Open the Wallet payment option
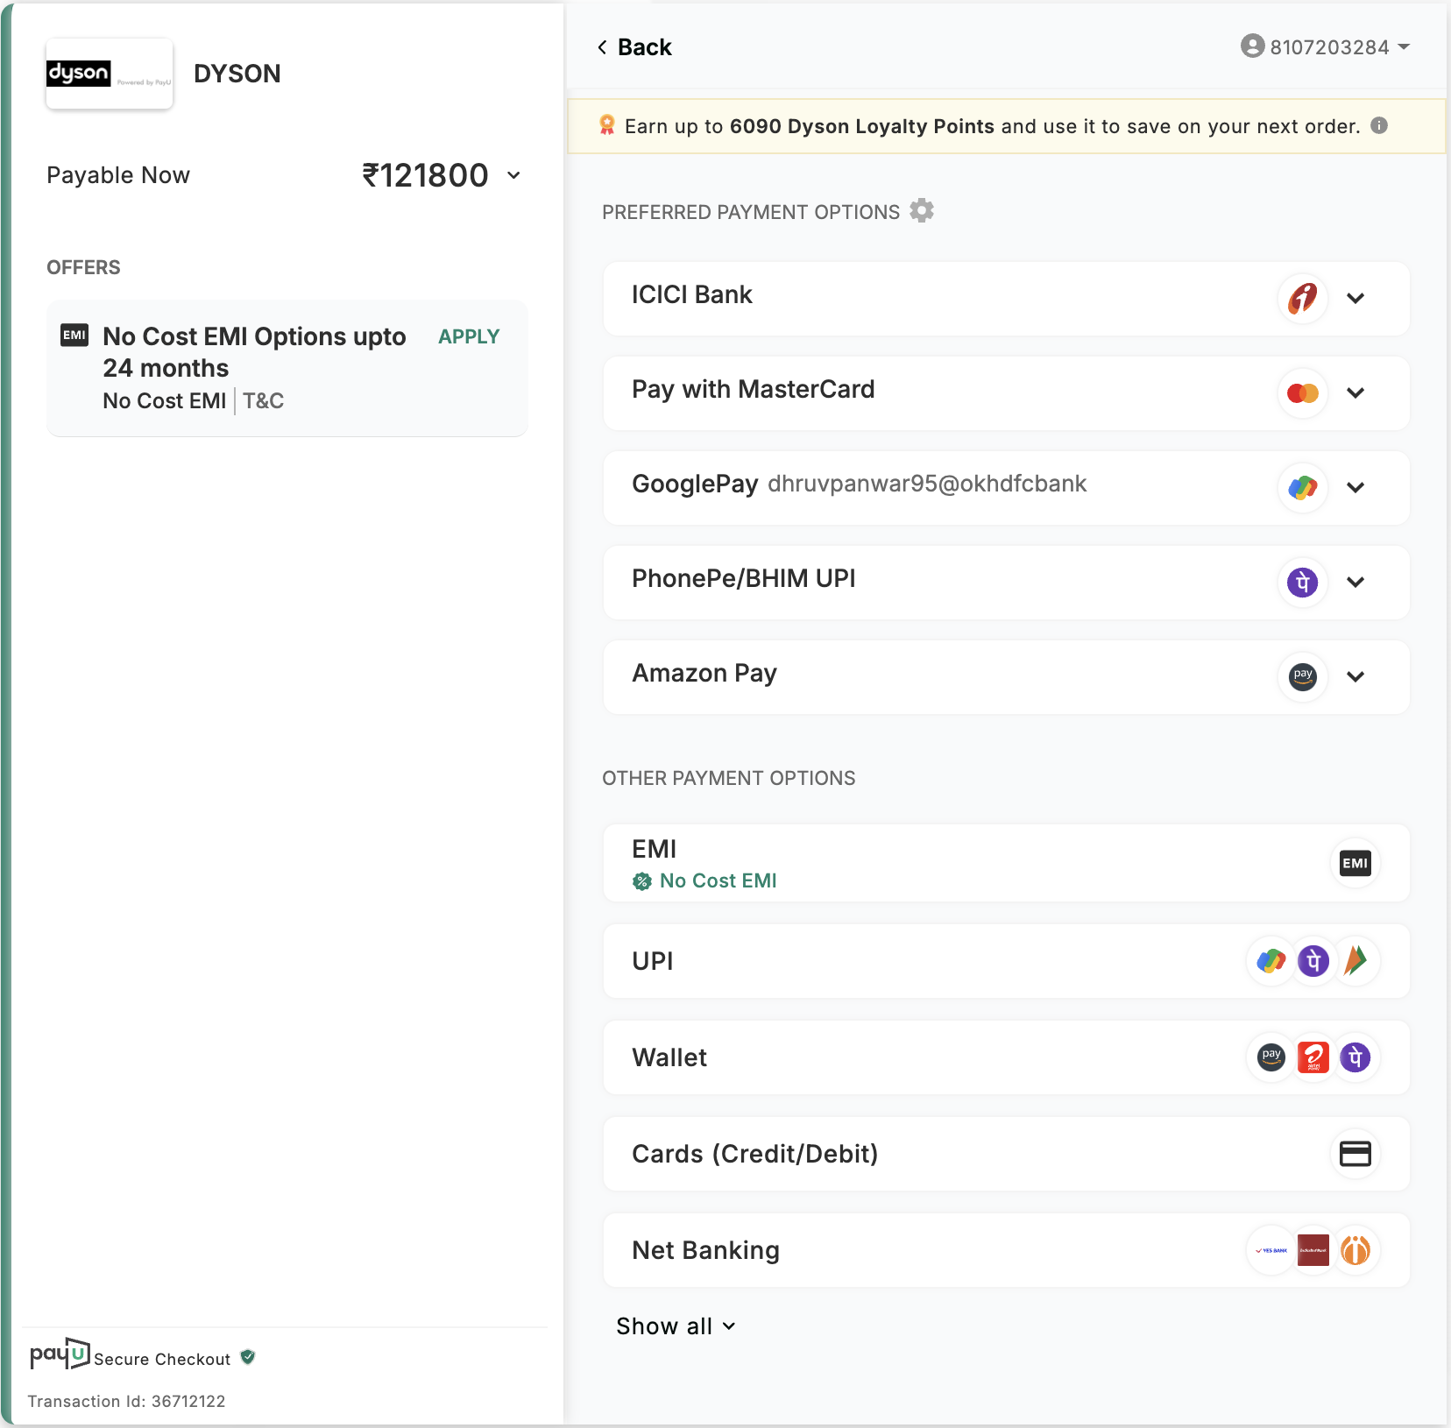Screen dimensions: 1451x1428 [1006, 1057]
